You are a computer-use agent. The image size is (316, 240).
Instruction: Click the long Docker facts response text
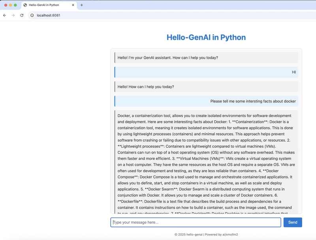point(206,162)
